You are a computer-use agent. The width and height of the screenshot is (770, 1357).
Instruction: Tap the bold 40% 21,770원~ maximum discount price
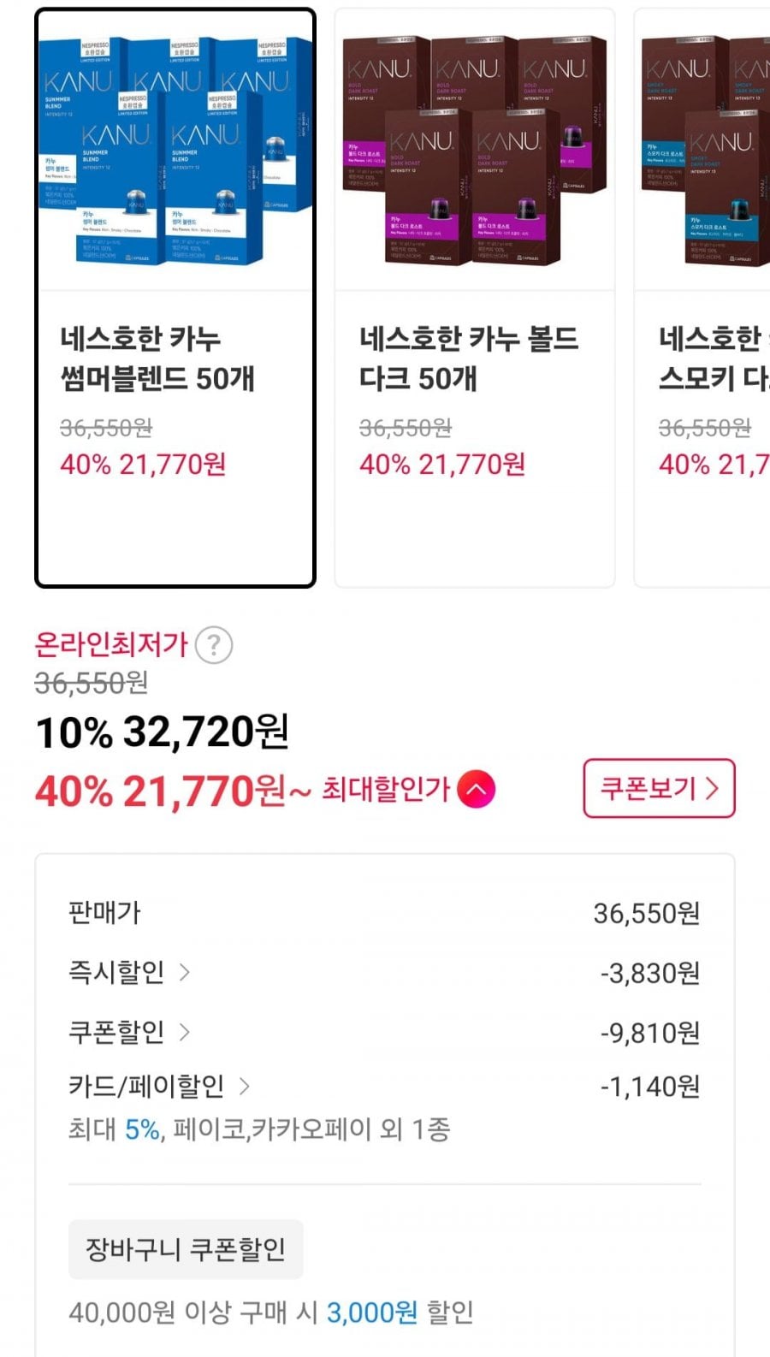pos(173,791)
